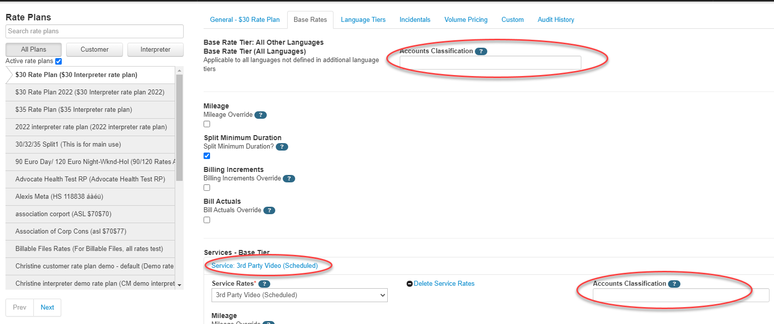
Task: Open help for service-level Accounts Classification
Action: pos(674,283)
